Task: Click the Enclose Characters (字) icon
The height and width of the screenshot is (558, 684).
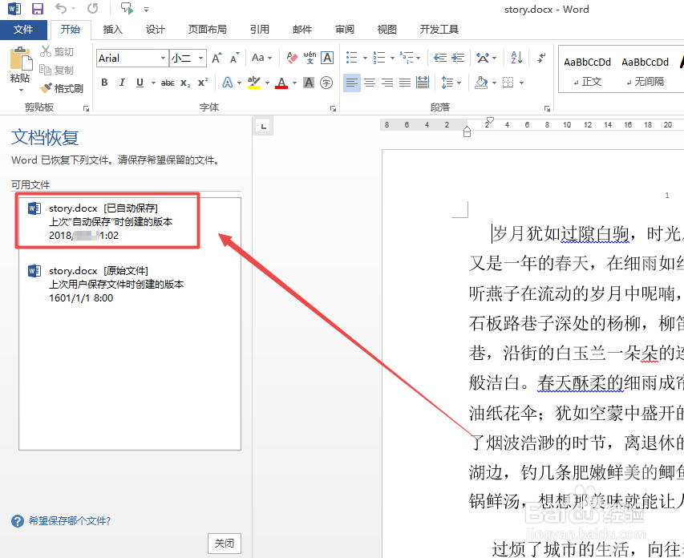Action: pyautogui.click(x=326, y=83)
